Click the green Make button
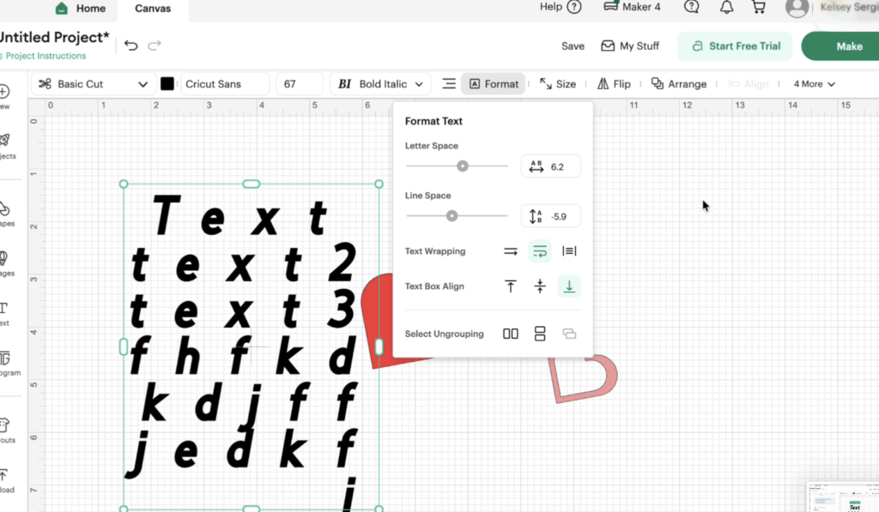 [841, 46]
